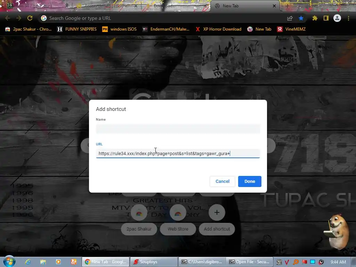Click the 9:44 AM taskbar clock
Image resolution: width=356 pixels, height=267 pixels.
338,262
